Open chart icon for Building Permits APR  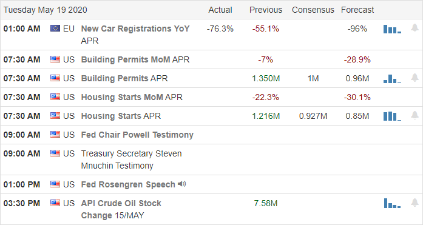coord(392,79)
